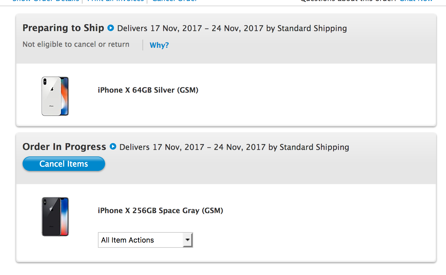This screenshot has width=446, height=275.
Task: Click the 'Not eligible to cancel or return' text
Action: click(76, 45)
